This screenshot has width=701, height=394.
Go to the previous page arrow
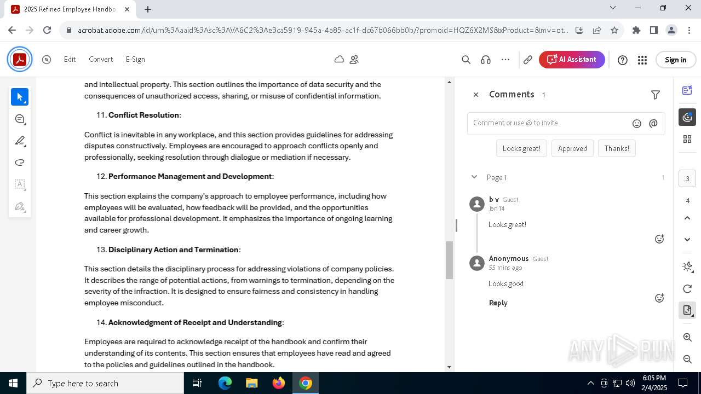[687, 218]
